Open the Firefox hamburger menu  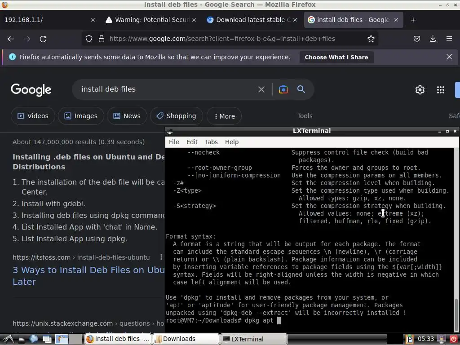(449, 39)
